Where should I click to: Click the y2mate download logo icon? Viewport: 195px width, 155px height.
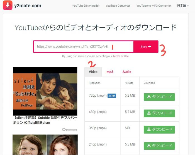point(8,5)
